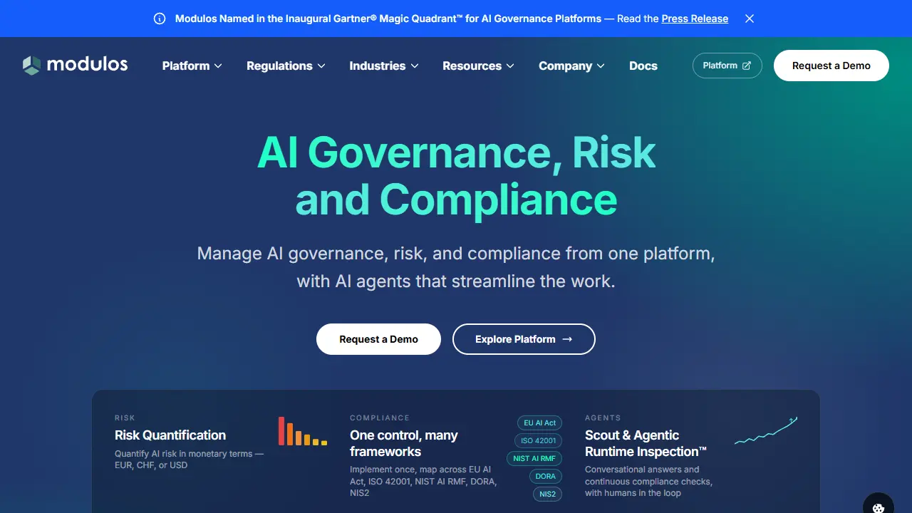Screen dimensions: 912x513
Task: Click the Modulos logo icon
Action: (31, 66)
